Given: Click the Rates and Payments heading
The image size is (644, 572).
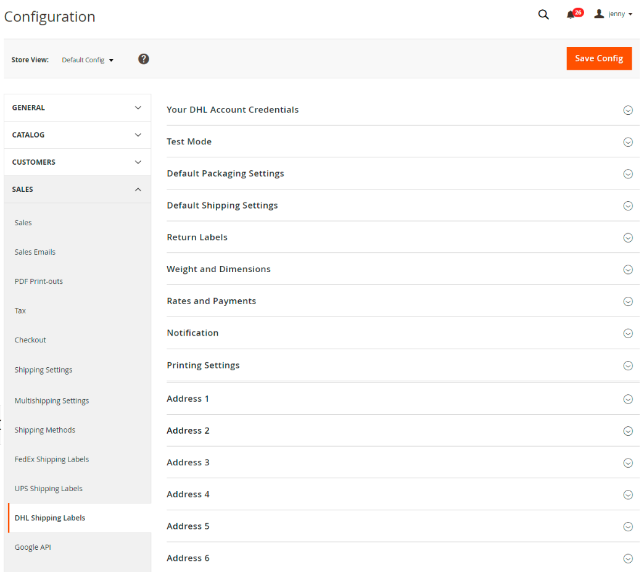Looking at the screenshot, I should [x=211, y=301].
